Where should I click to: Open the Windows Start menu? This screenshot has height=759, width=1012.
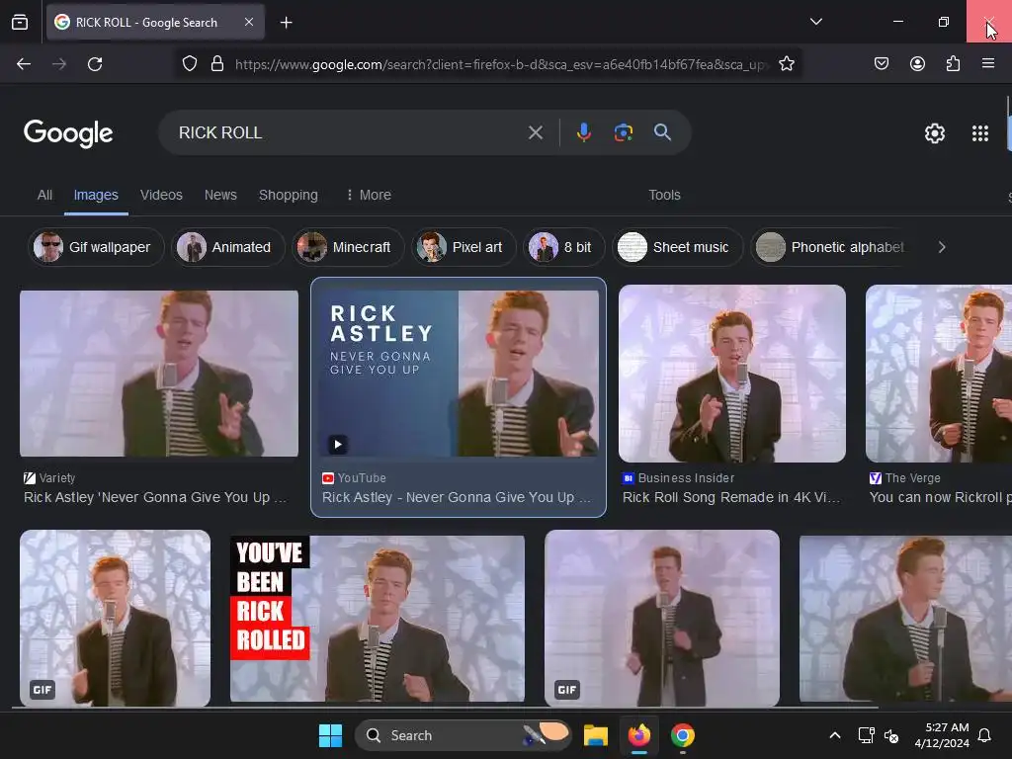tap(330, 735)
